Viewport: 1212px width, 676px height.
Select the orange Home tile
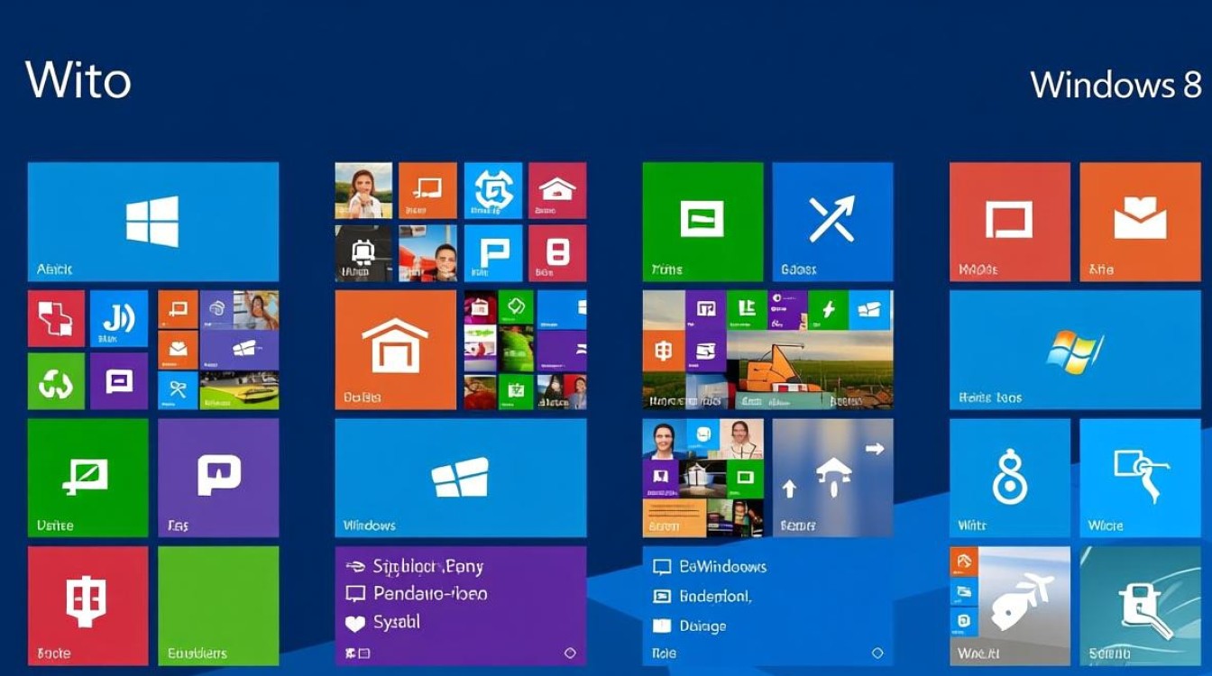click(x=395, y=349)
